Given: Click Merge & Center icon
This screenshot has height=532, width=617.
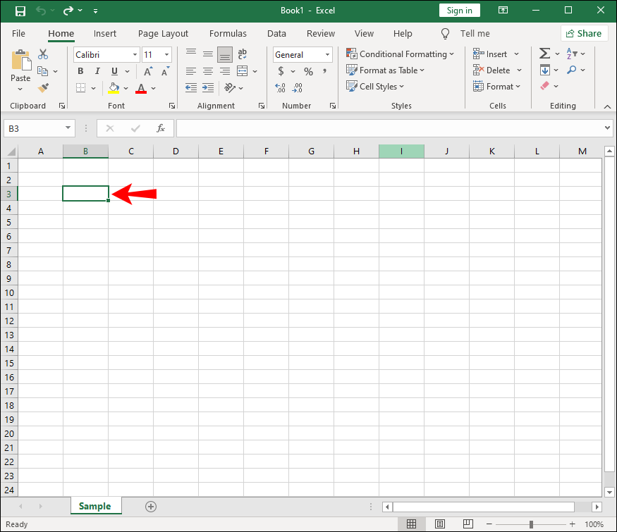Looking at the screenshot, I should (x=243, y=71).
